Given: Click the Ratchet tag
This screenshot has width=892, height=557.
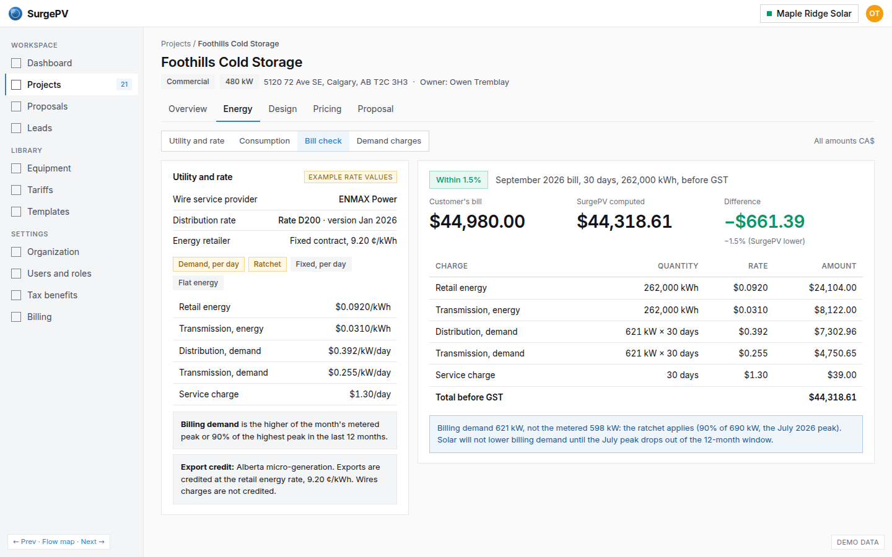Looking at the screenshot, I should click(x=267, y=264).
